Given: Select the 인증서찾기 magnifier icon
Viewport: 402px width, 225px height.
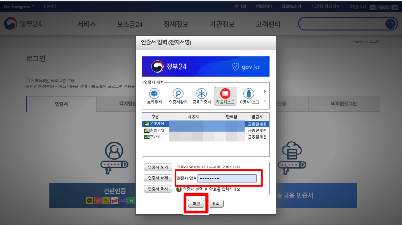Looking at the screenshot, I should [x=178, y=96].
